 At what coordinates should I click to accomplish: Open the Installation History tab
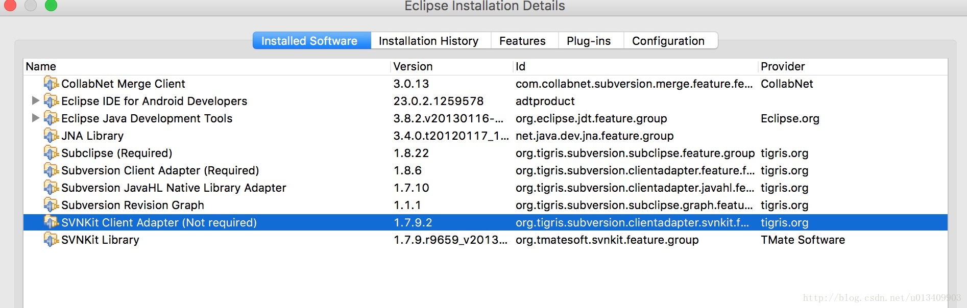click(x=430, y=41)
